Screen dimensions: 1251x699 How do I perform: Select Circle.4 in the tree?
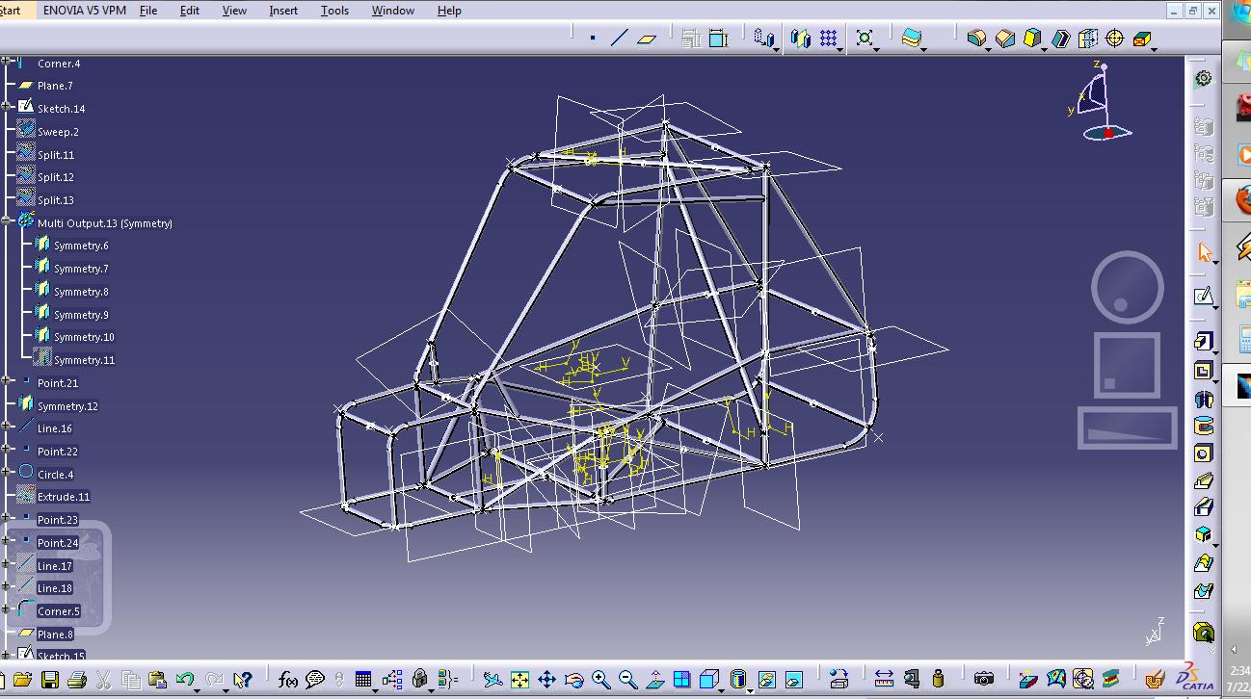(x=55, y=475)
